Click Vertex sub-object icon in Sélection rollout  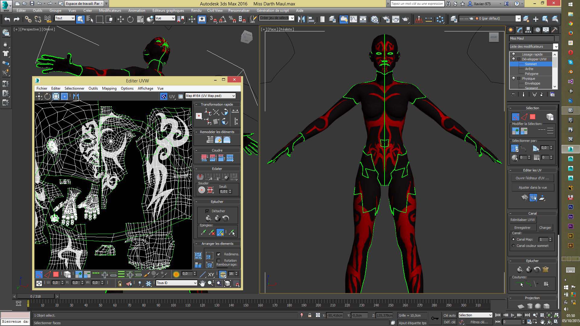[x=515, y=117]
